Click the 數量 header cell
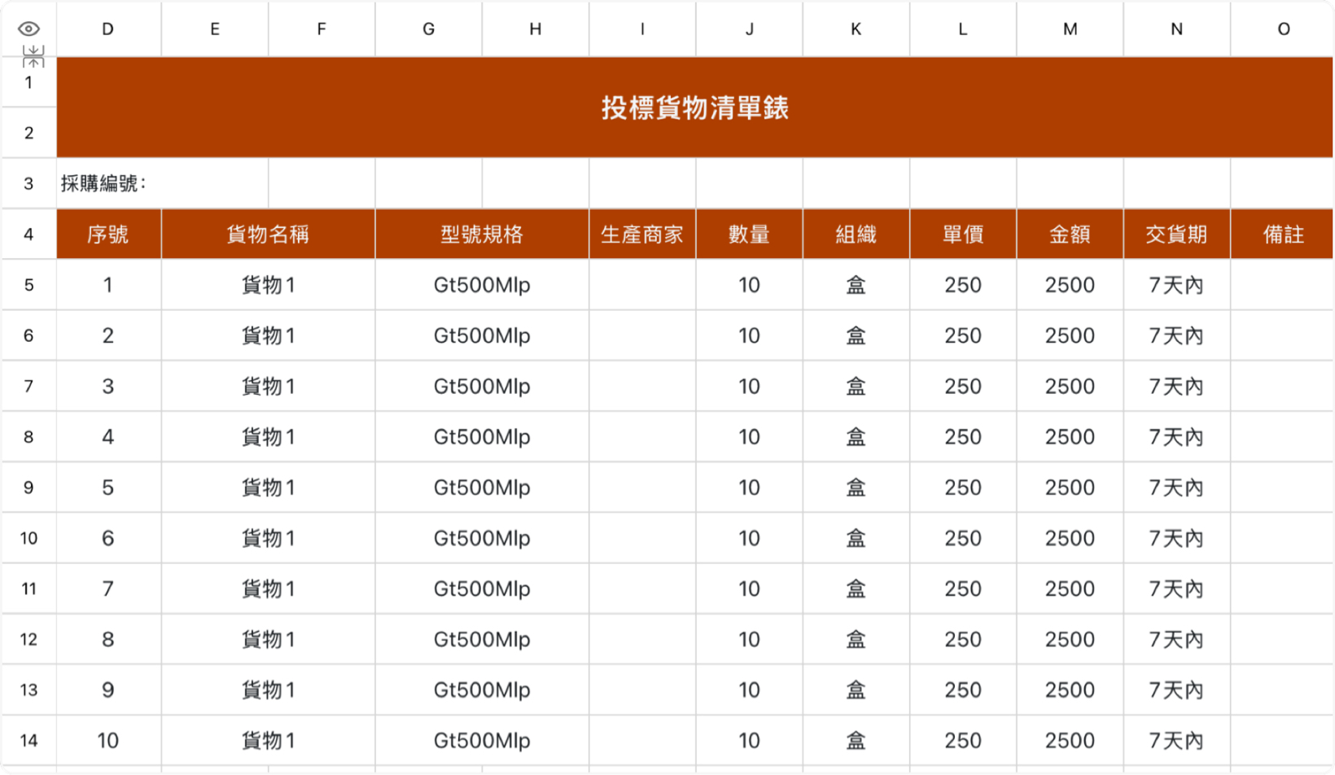This screenshot has width=1335, height=775. (x=749, y=234)
